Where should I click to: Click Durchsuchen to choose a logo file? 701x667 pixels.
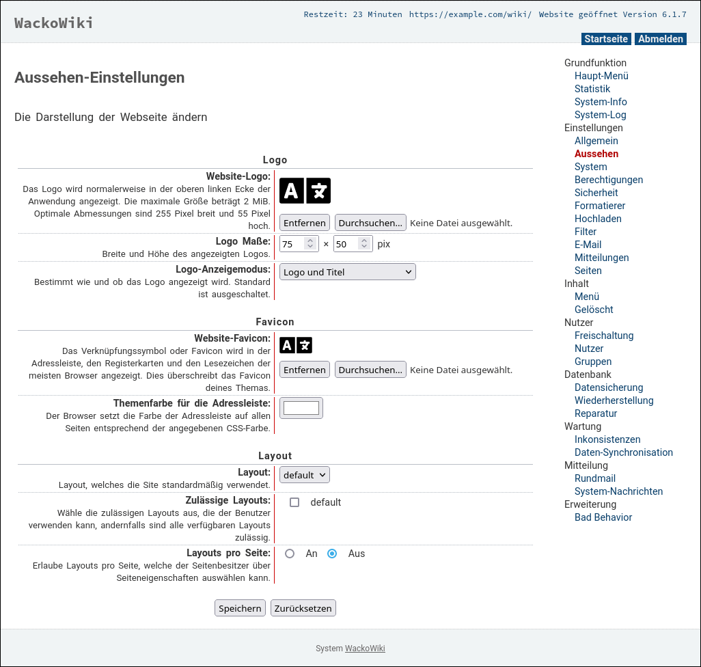click(370, 223)
